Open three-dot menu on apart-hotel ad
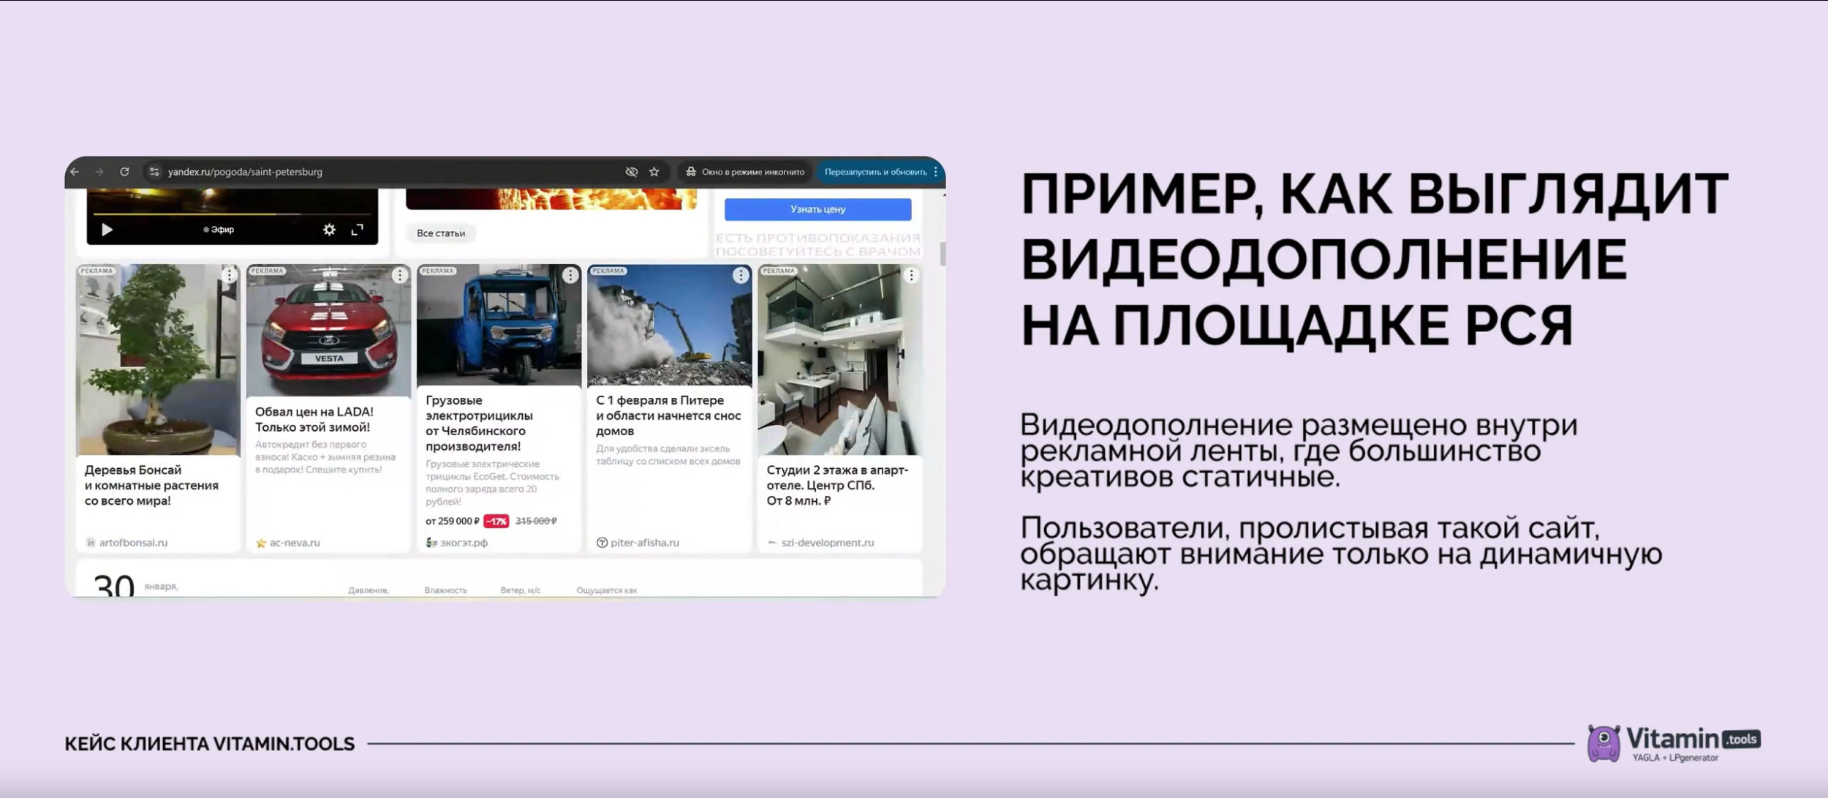The image size is (1828, 798). coord(911,275)
